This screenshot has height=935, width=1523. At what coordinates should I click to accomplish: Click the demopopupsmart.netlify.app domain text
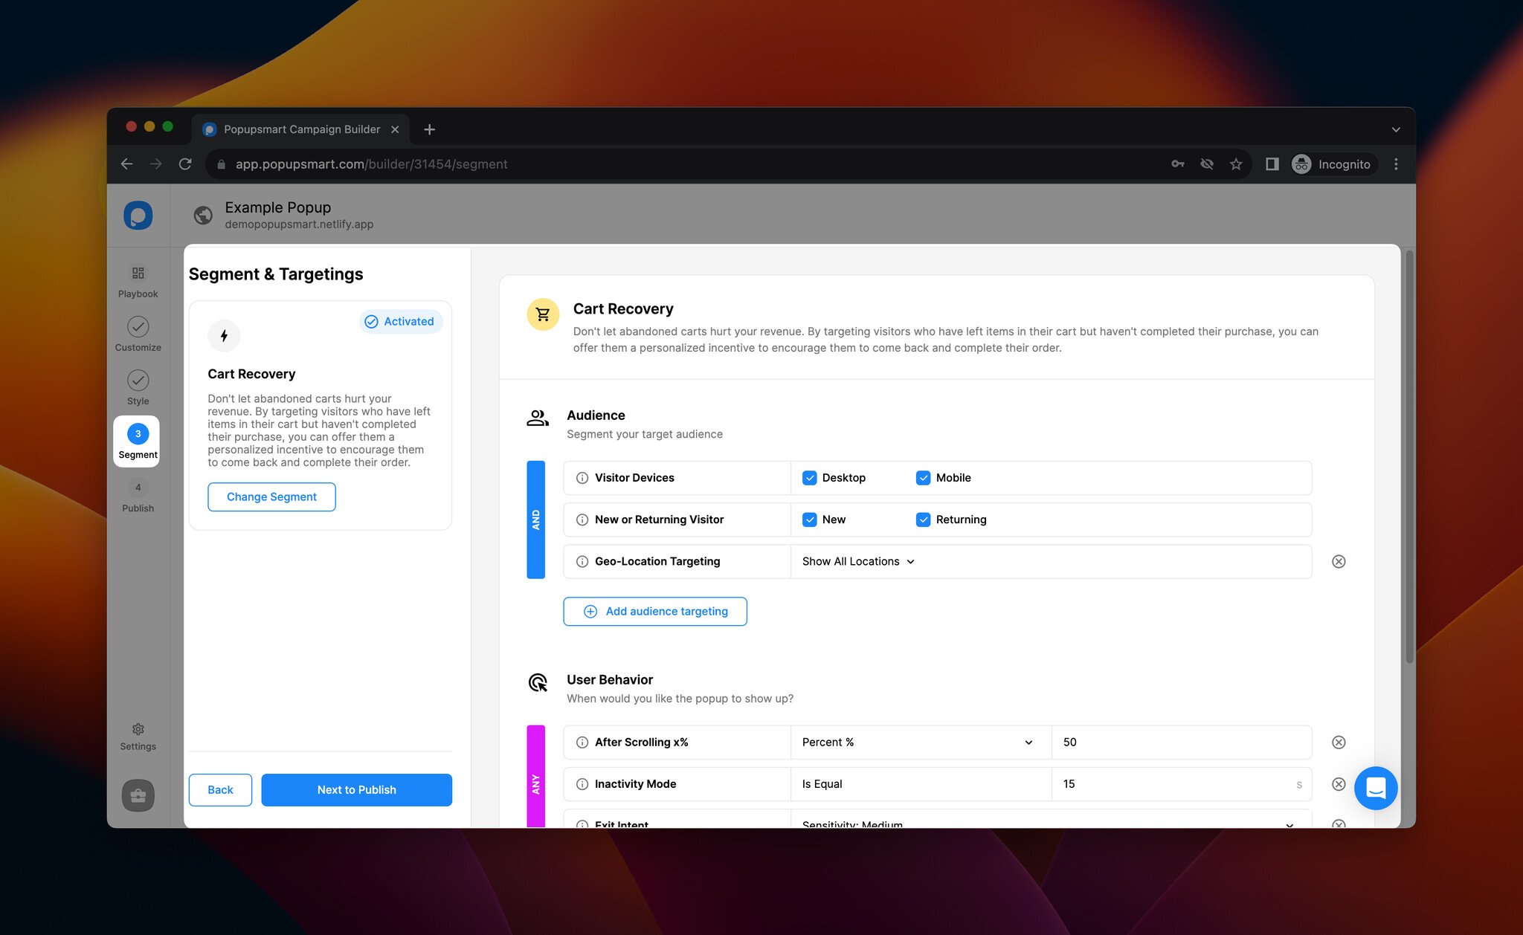click(x=299, y=224)
